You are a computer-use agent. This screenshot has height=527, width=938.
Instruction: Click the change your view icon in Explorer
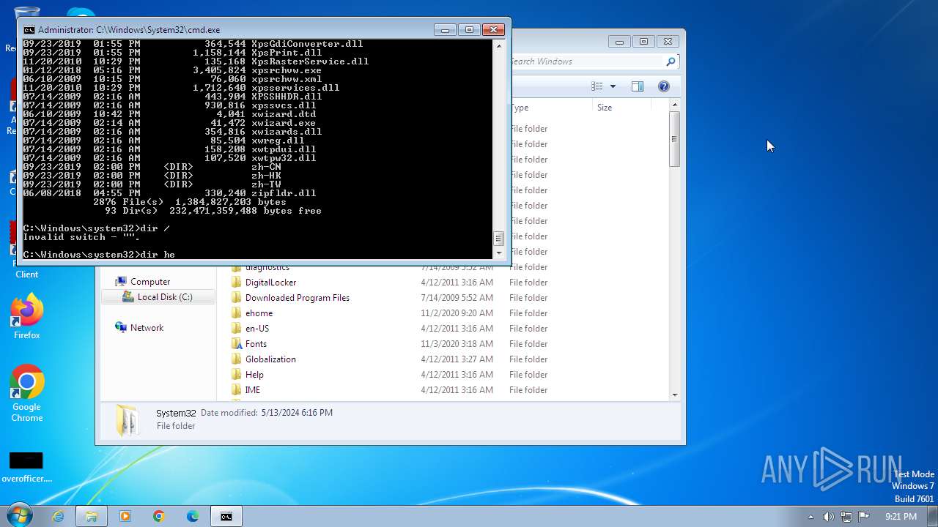(597, 86)
